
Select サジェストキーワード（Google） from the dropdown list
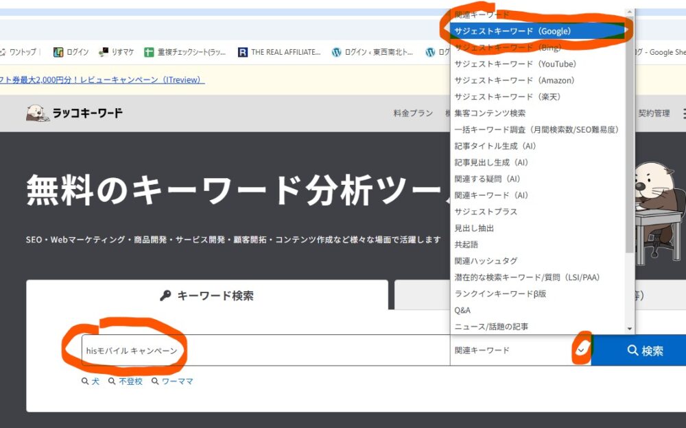[x=538, y=31]
